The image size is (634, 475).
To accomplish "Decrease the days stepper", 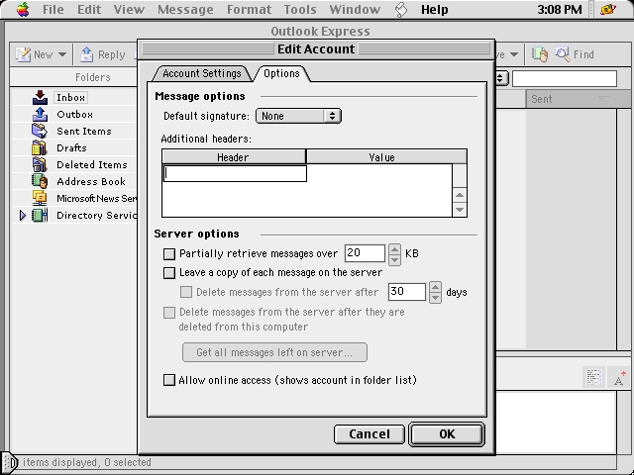I will [435, 298].
